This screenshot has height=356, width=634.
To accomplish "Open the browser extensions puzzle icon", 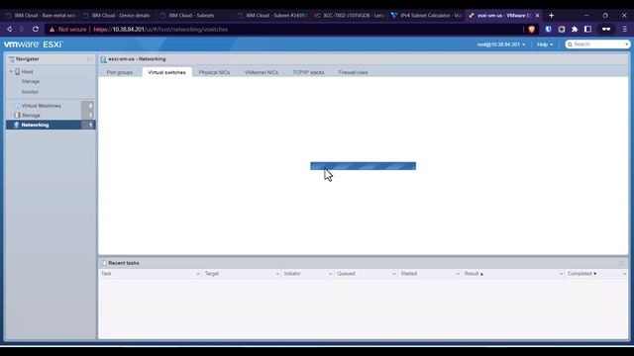I will 575,29.
